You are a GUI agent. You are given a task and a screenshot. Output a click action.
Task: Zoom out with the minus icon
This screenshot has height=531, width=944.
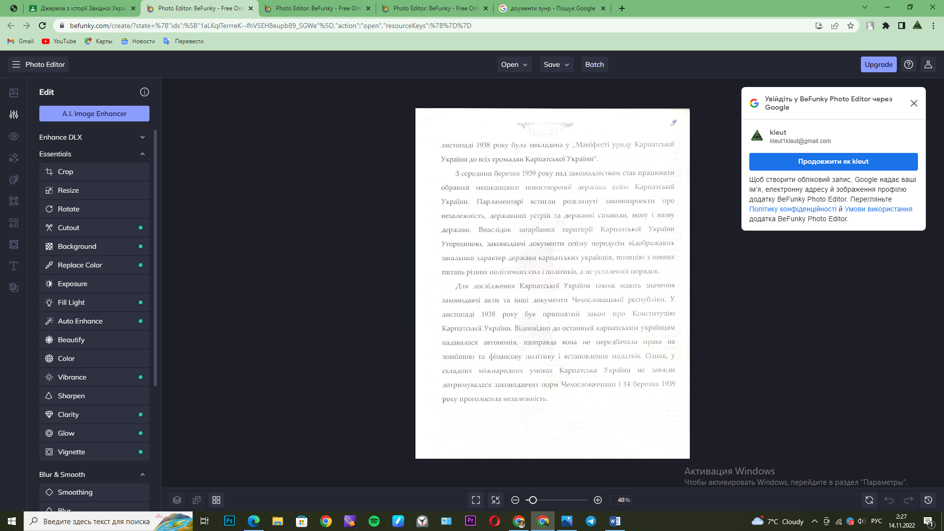[x=515, y=500]
